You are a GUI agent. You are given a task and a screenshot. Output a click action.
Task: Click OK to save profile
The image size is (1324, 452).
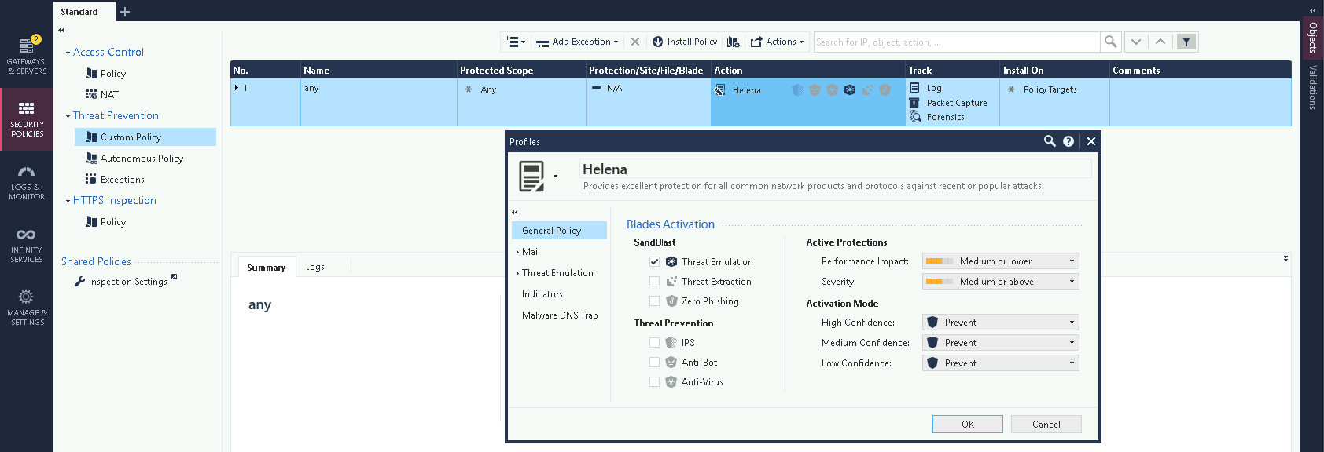click(967, 425)
